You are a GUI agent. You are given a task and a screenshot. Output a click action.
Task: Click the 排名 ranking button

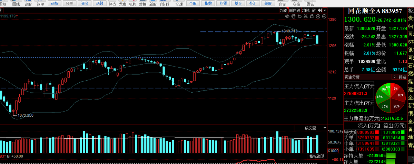pos(403,77)
